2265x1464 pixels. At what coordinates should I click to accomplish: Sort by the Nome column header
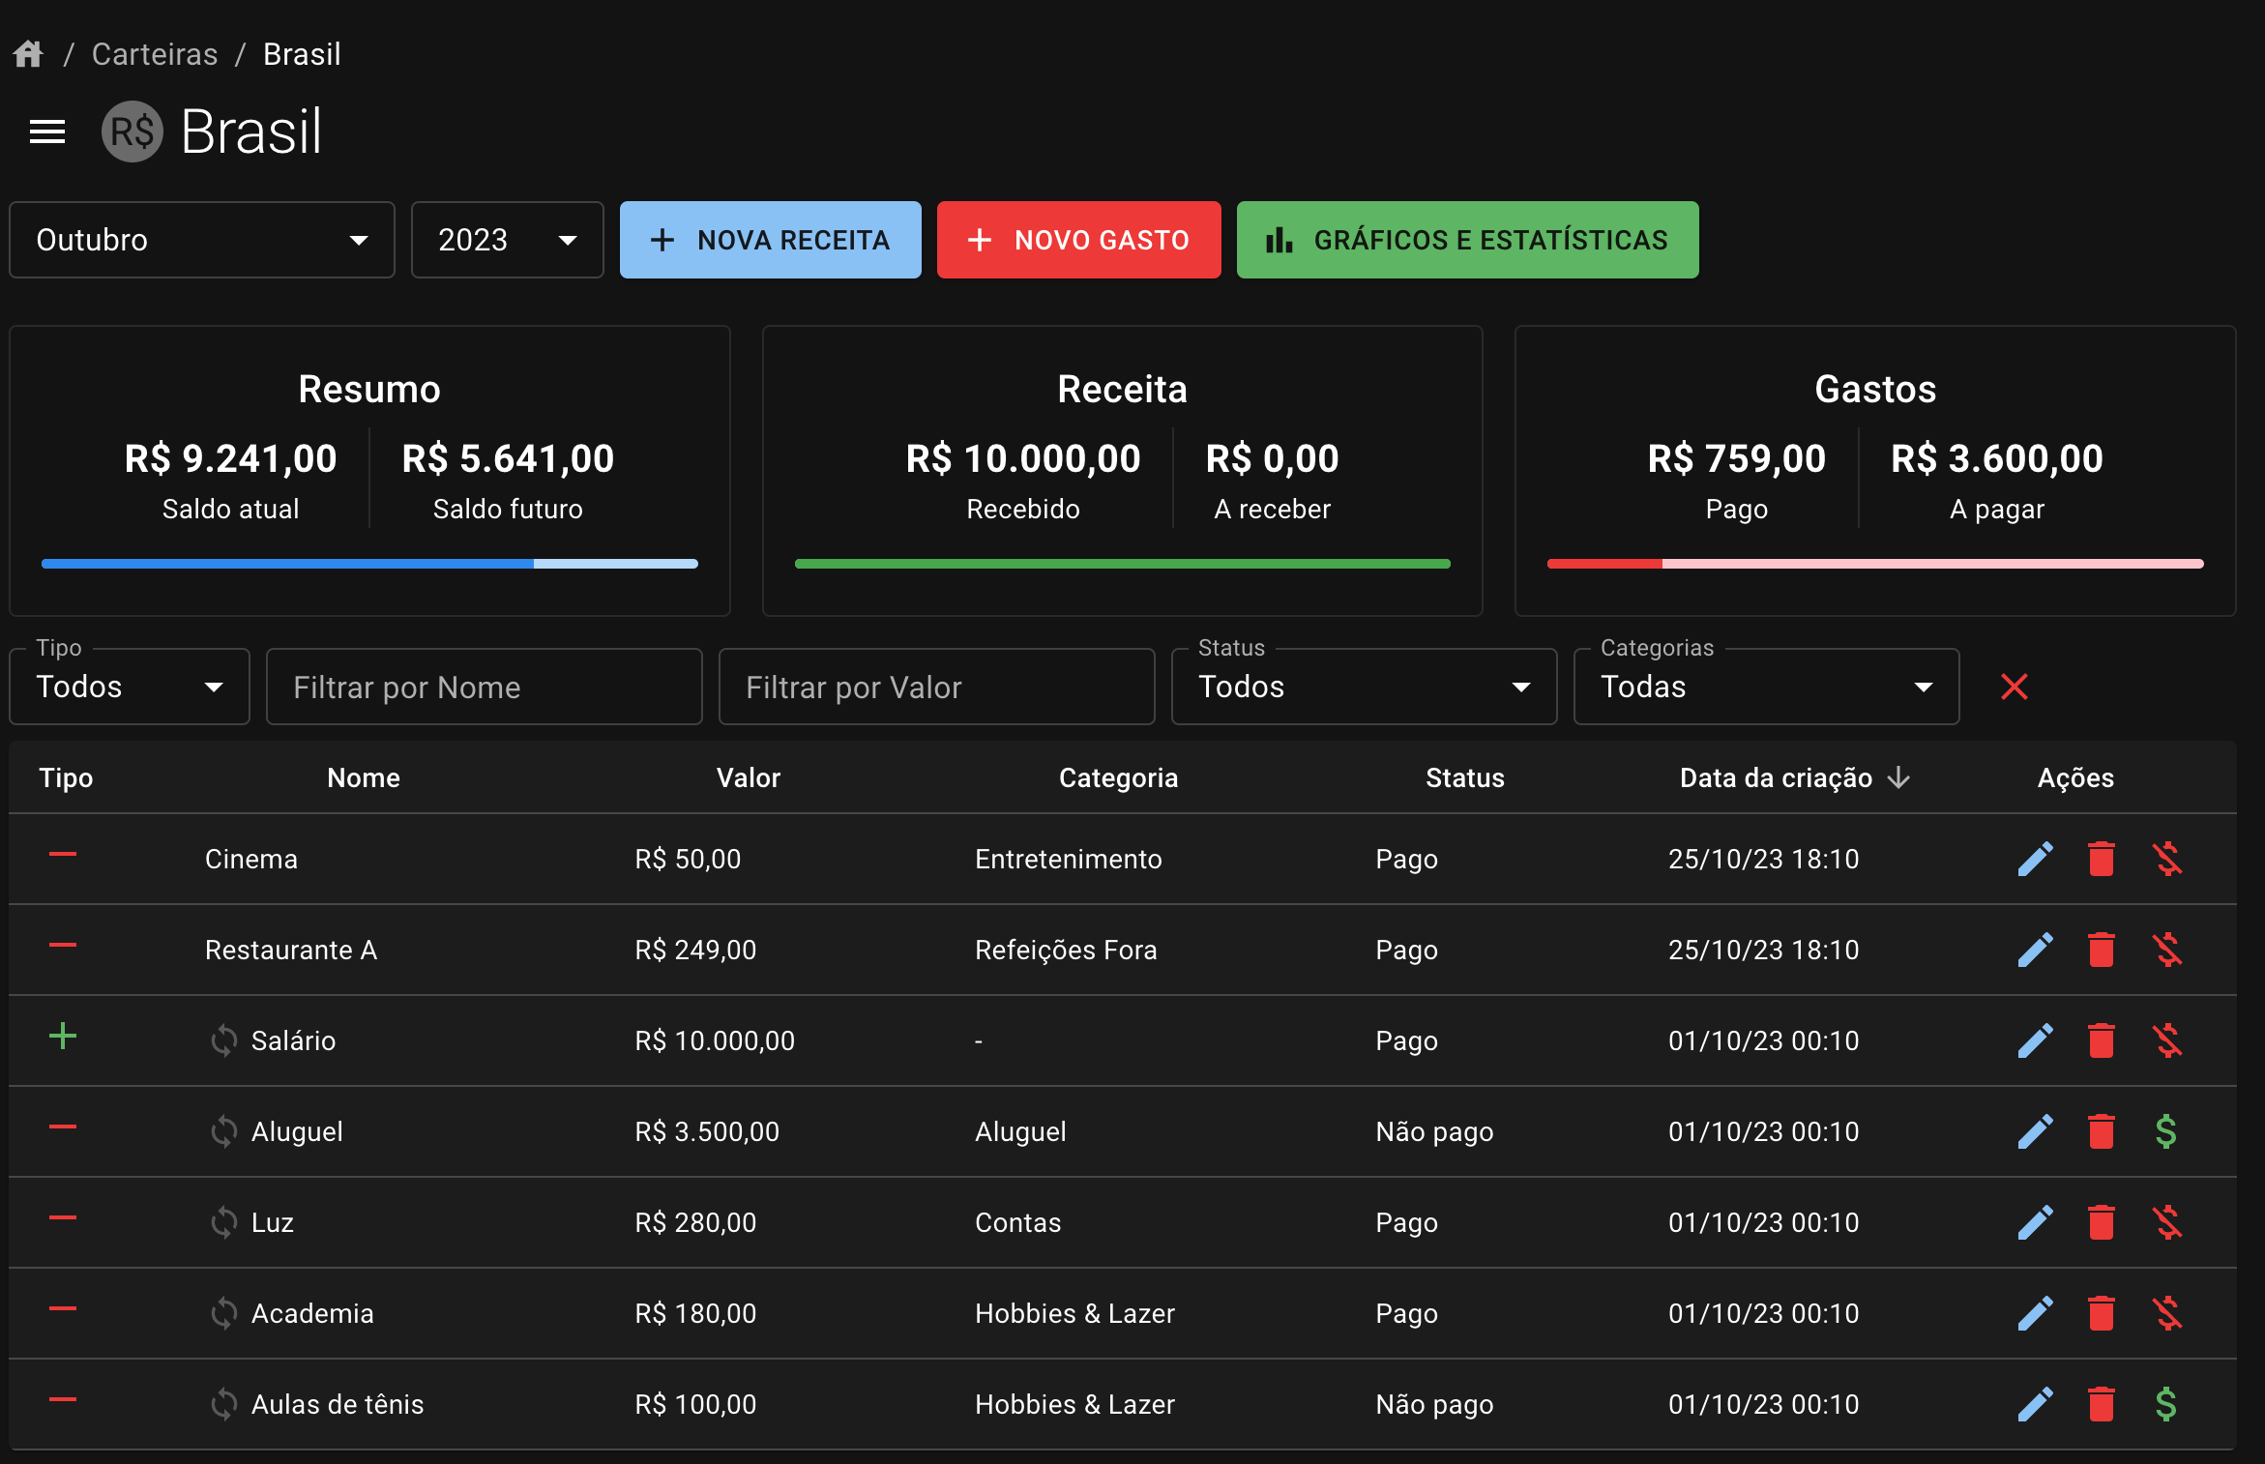[364, 777]
